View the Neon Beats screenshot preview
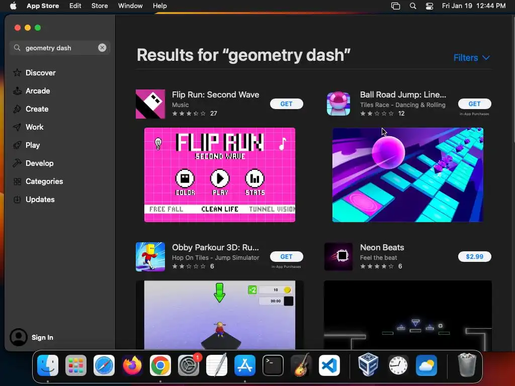Viewport: 515px width, 386px height. (x=407, y=315)
